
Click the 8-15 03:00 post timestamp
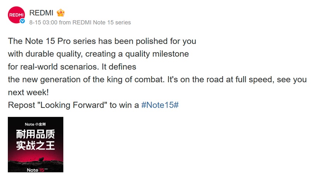point(43,23)
